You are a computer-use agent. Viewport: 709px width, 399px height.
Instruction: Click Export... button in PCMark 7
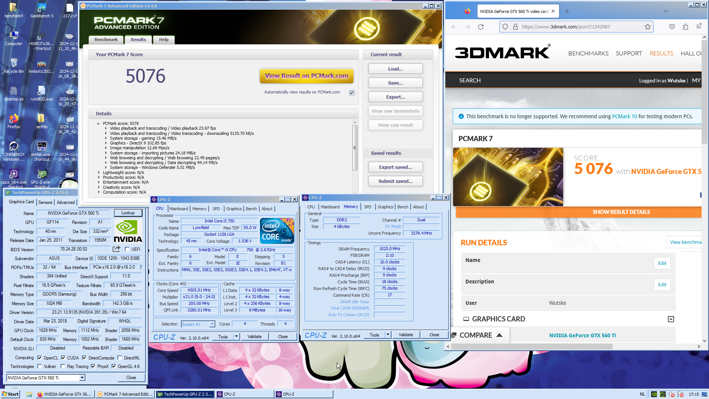[x=395, y=97]
